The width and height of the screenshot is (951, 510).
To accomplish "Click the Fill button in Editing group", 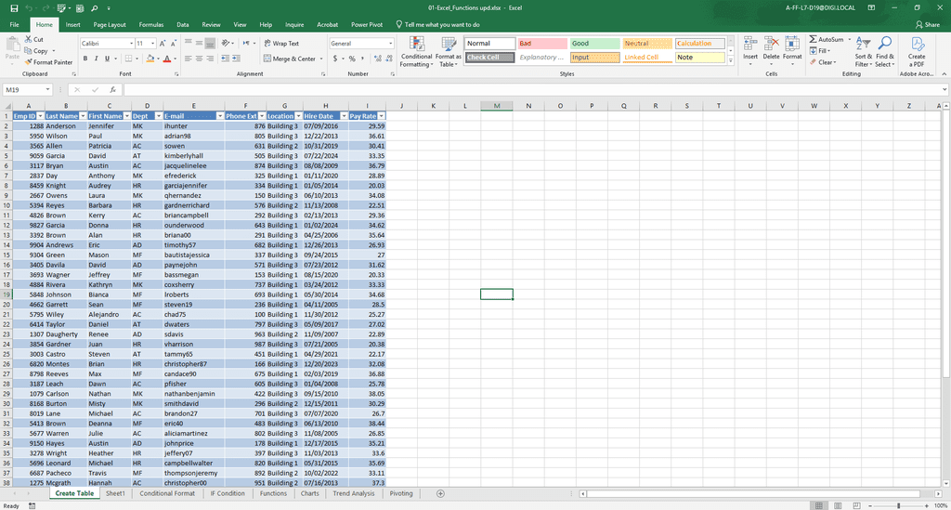I will [x=820, y=51].
